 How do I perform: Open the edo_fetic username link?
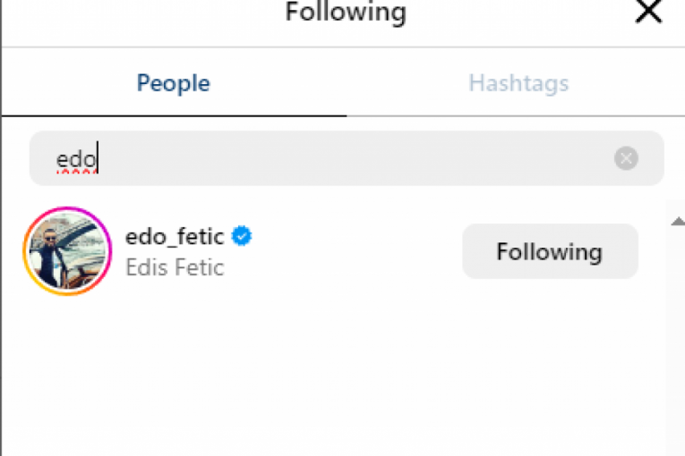(176, 237)
